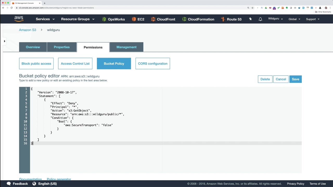Open the OpsWorks shortcut
Screen dimensions: 333x187
(x=113, y=19)
